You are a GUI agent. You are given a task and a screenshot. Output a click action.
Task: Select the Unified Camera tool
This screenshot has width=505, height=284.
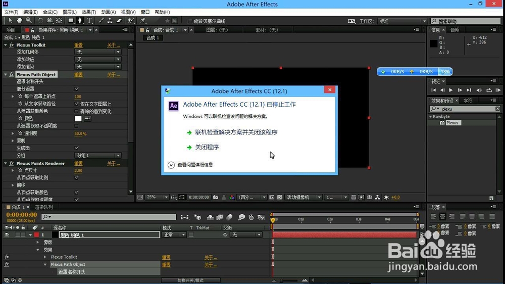[x=49, y=21]
